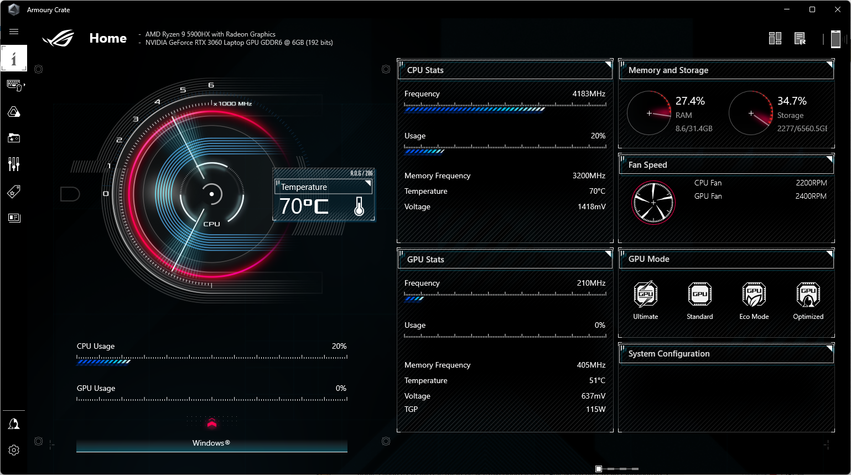The width and height of the screenshot is (851, 475).
Task: Click the 27.4% RAM percentage
Action: [690, 101]
